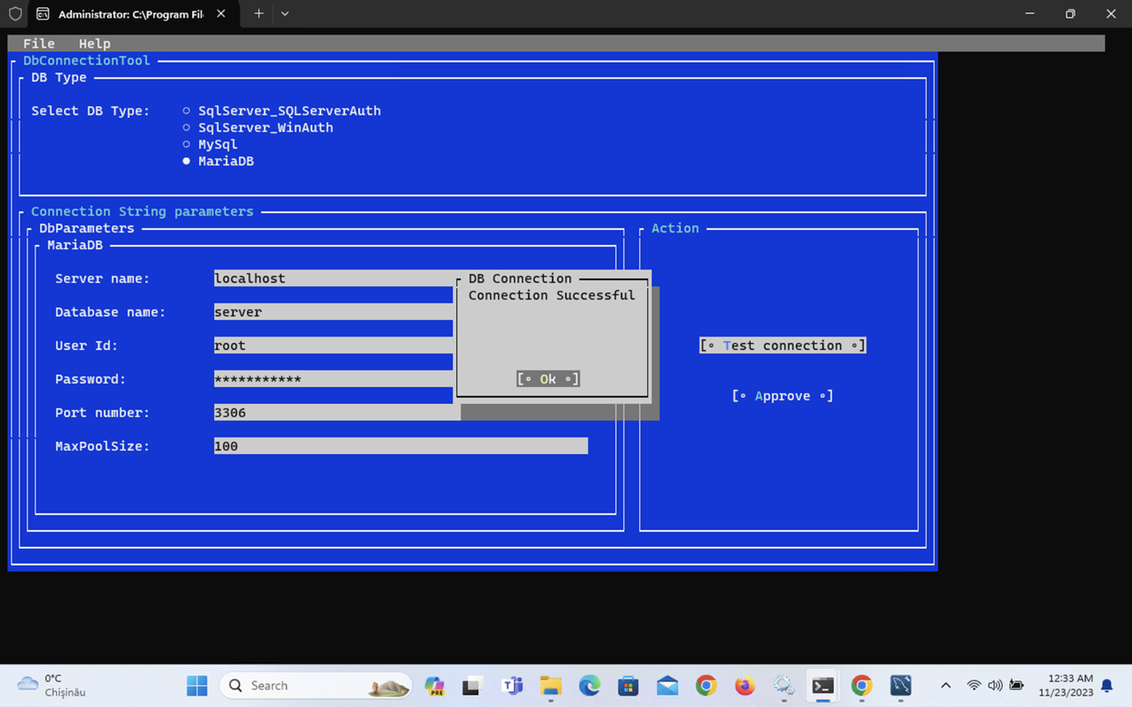Expand the terminal profile dropdown chevron
Viewport: 1132px width, 707px height.
(285, 14)
